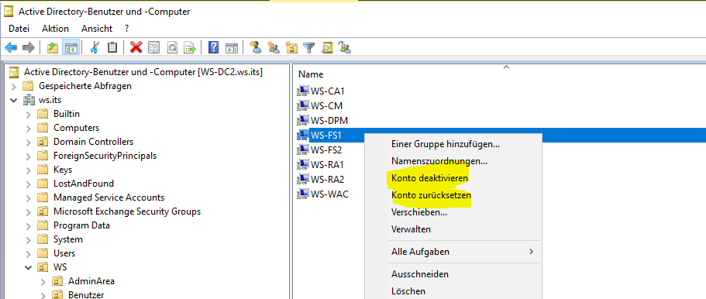Expand the AdminArea node

tap(43, 281)
